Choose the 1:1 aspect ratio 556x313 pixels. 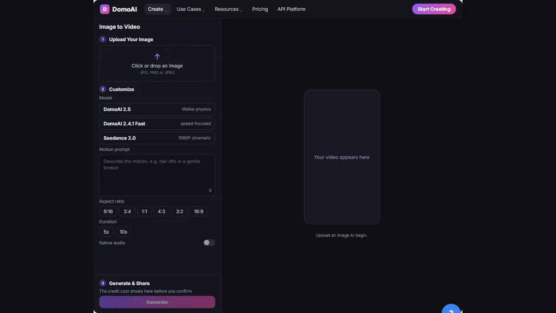145,211
